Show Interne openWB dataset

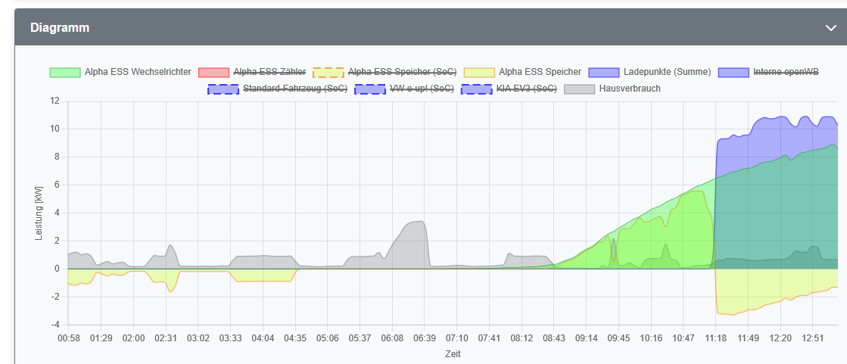[x=786, y=72]
